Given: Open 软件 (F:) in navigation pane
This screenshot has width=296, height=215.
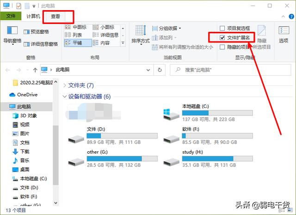Looking at the screenshot, I should tap(25, 197).
